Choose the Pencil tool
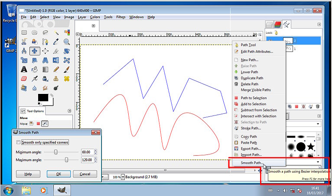The width and height of the screenshot is (332, 196). point(56,69)
